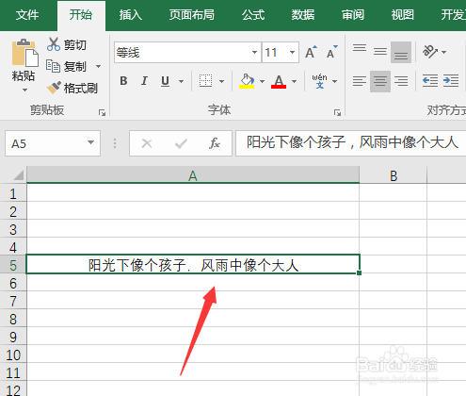The height and width of the screenshot is (396, 466).
Task: Switch to the 视图 View tab
Action: 402,15
